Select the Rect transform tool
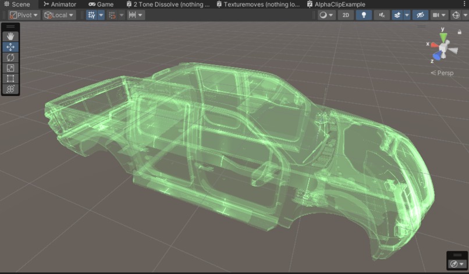Screen dimensions: 469x274 click(x=10, y=79)
